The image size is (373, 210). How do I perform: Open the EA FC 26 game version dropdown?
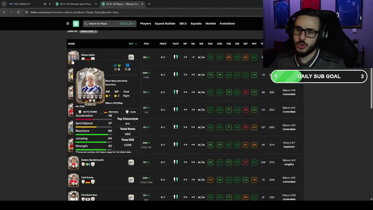pyautogui.click(x=127, y=24)
